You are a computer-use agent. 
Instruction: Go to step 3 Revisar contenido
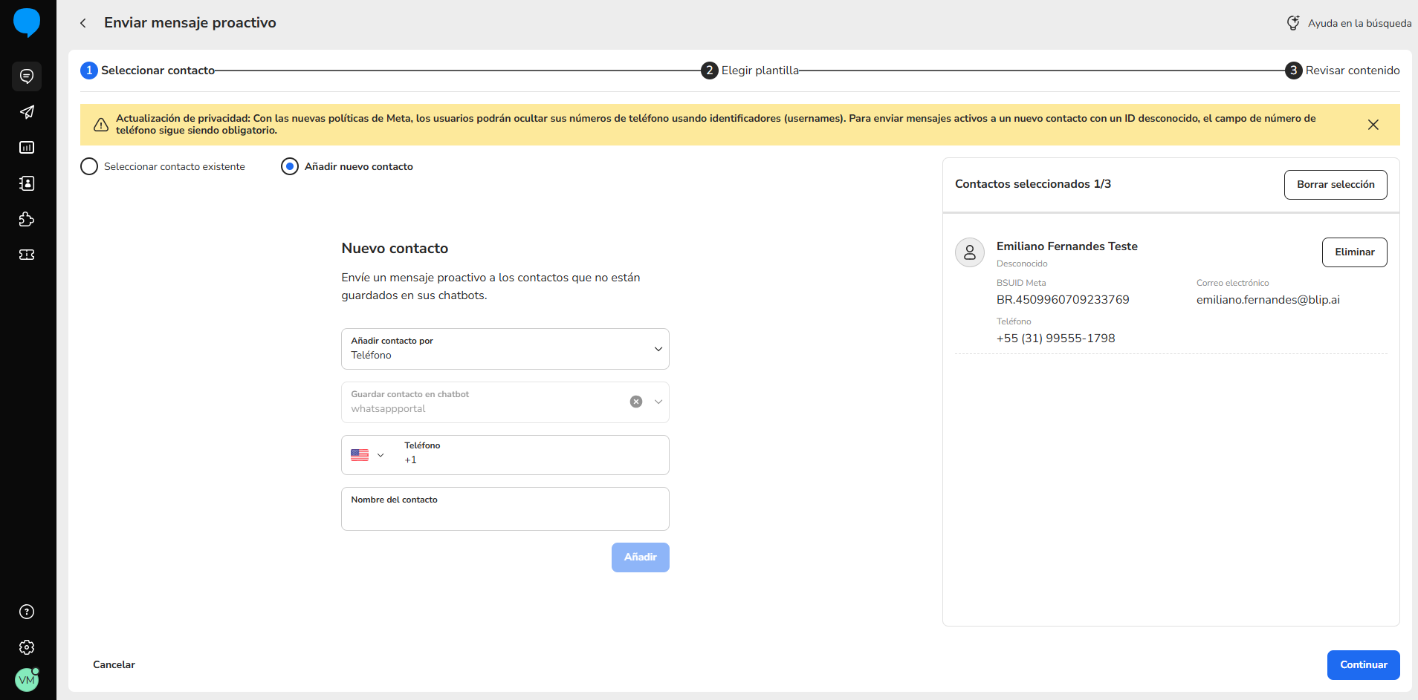coord(1342,71)
